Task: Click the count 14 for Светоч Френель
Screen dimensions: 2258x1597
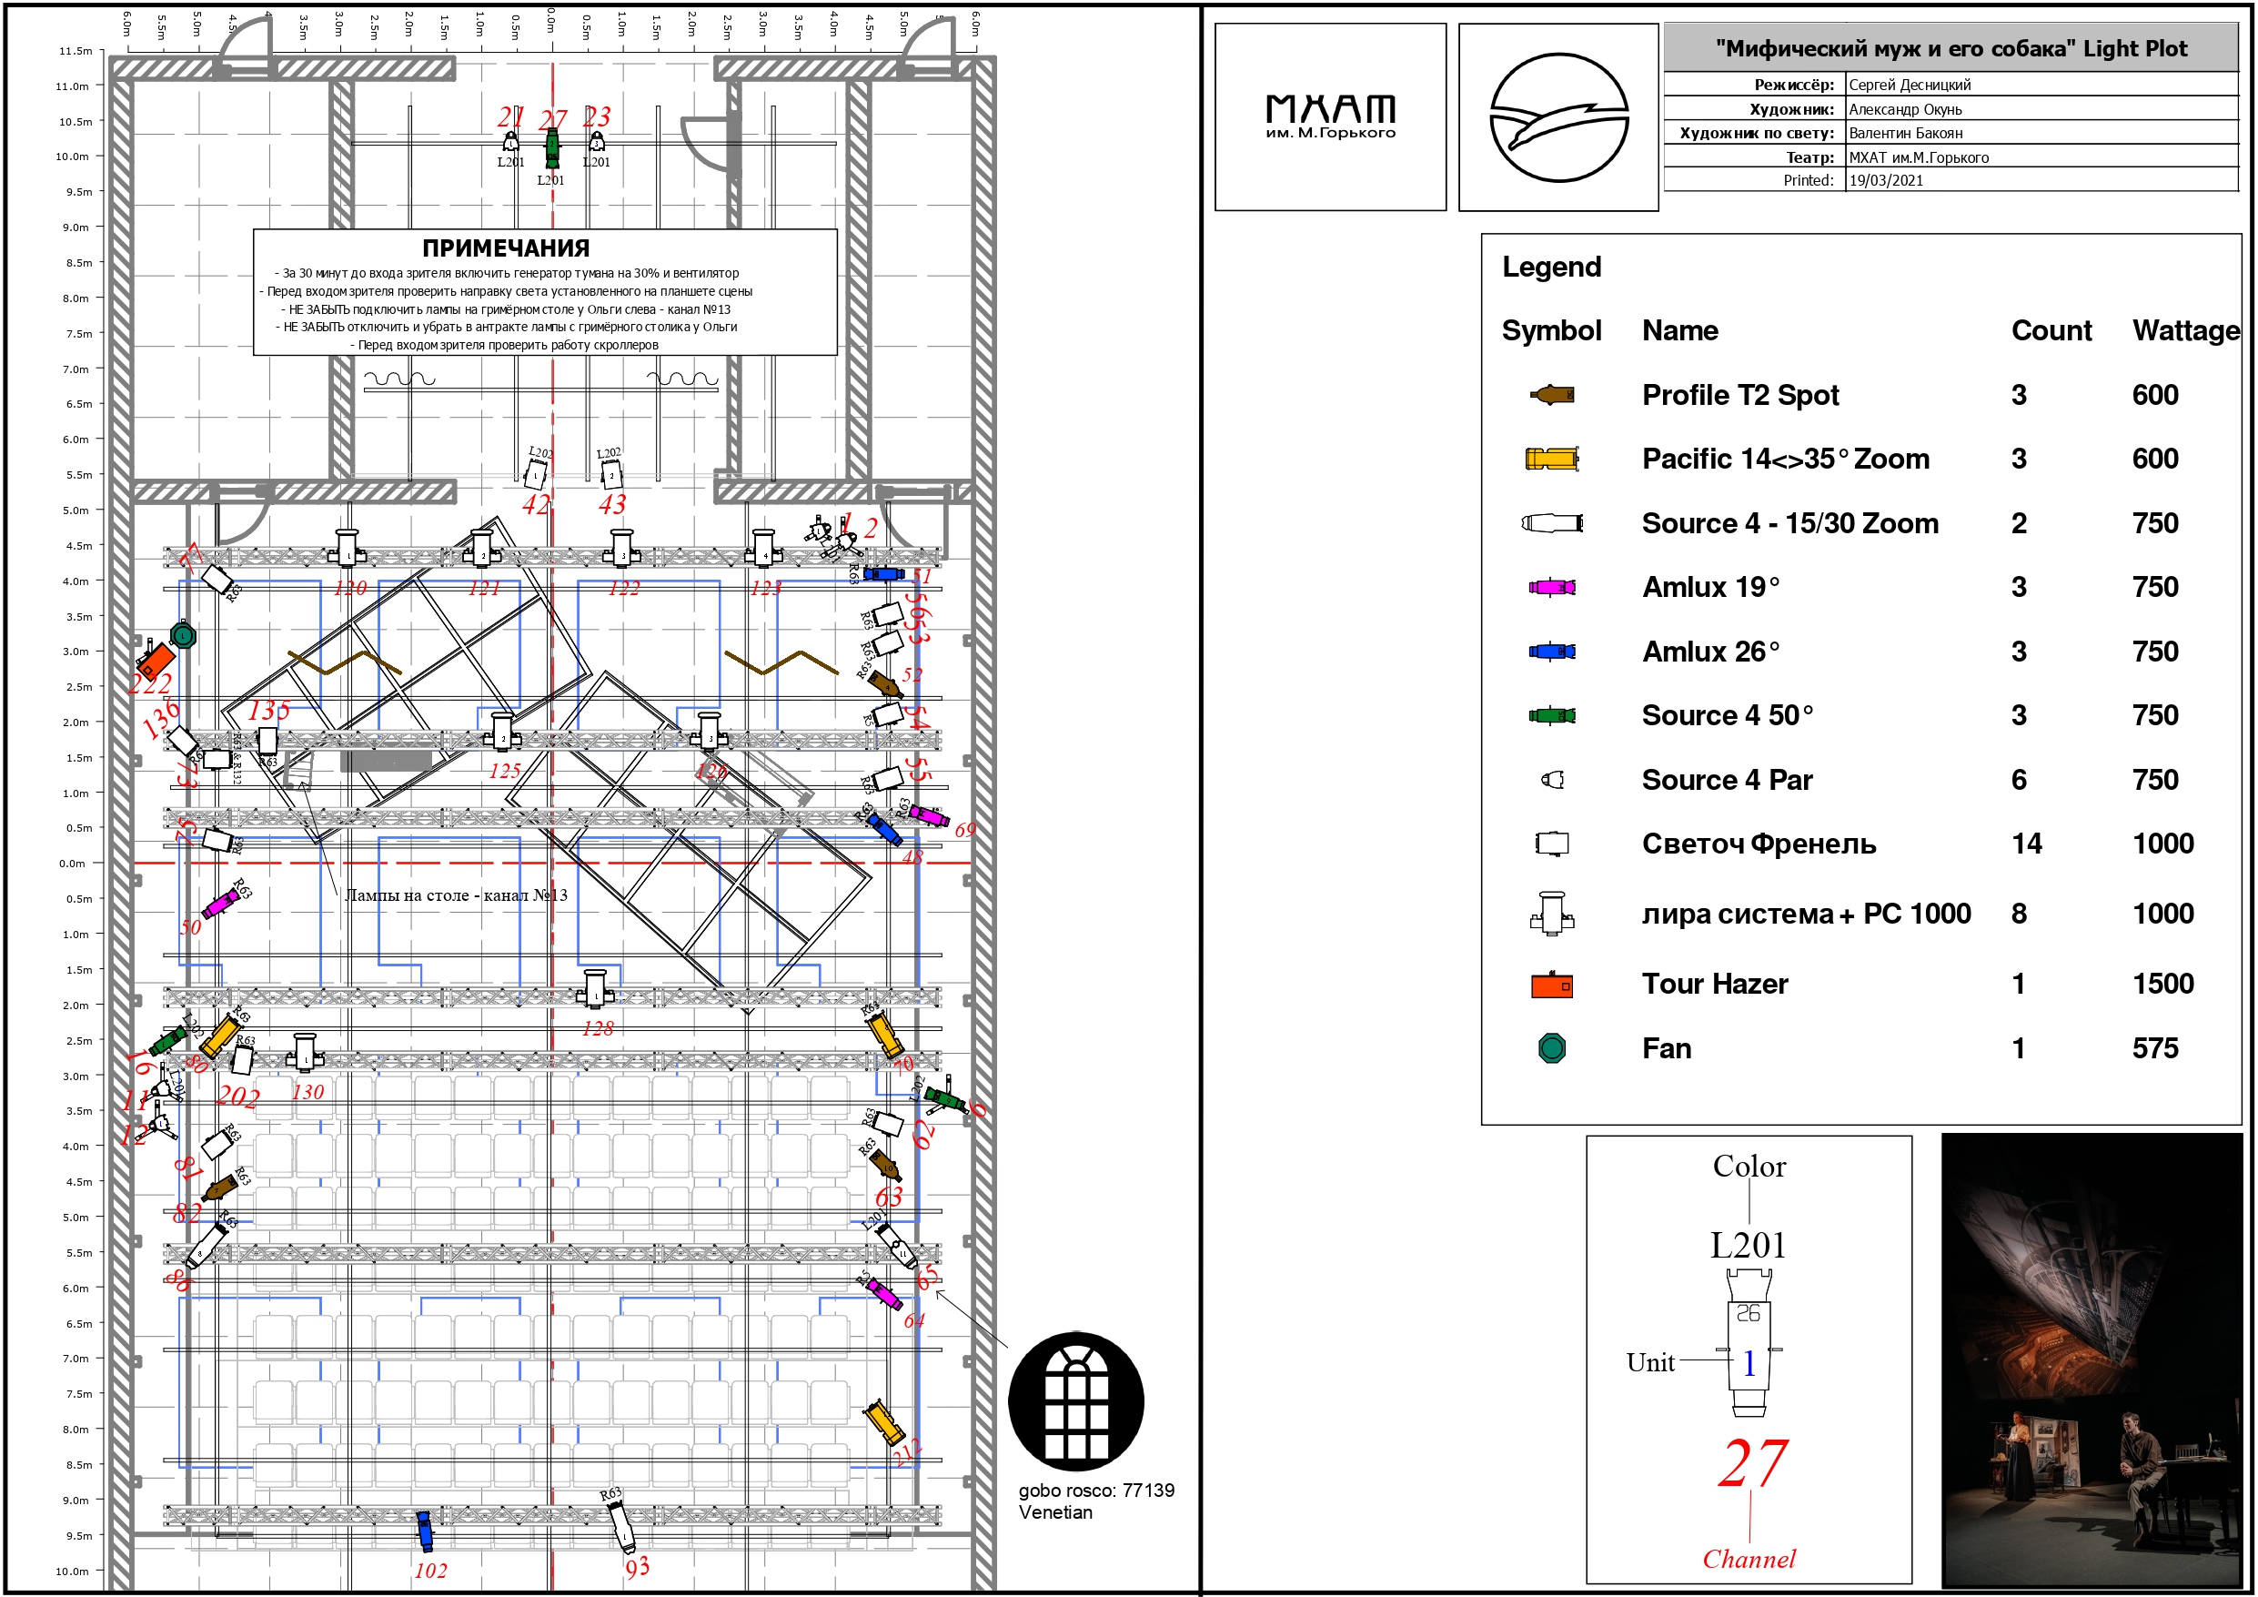Action: [2027, 844]
